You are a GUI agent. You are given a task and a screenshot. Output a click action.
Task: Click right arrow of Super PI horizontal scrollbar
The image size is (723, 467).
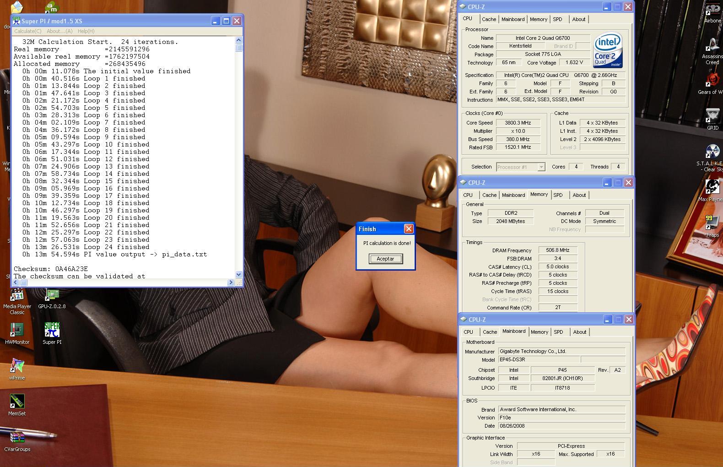click(231, 282)
